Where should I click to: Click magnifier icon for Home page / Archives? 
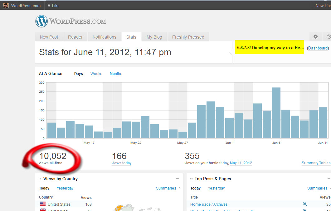[305, 204]
